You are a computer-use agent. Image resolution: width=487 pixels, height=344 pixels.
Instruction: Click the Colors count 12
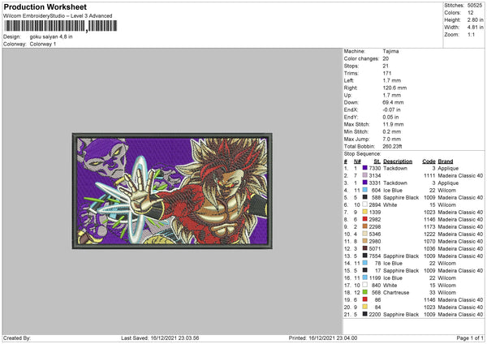point(471,13)
